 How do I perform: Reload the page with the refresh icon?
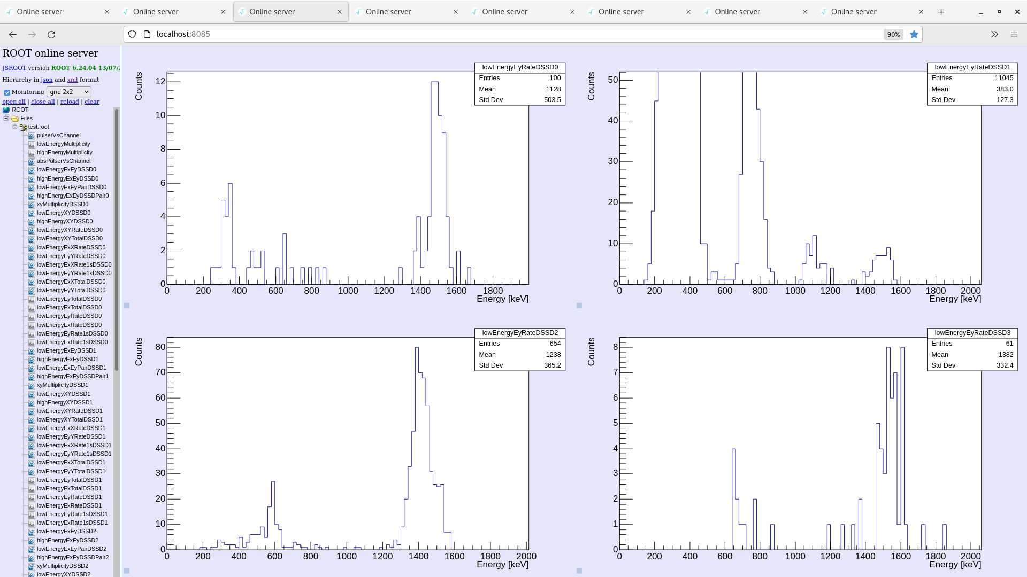click(x=51, y=34)
